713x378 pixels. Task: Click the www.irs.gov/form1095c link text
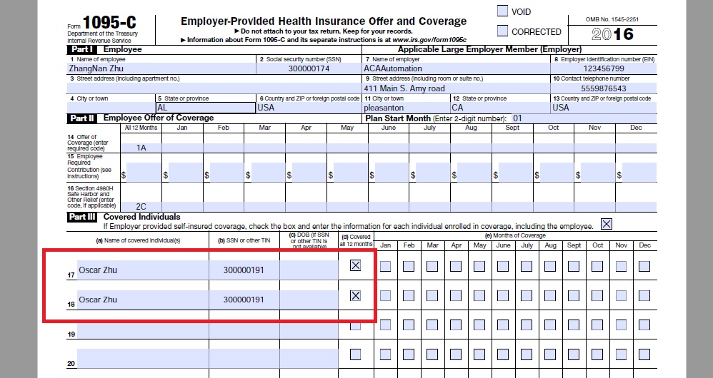429,40
